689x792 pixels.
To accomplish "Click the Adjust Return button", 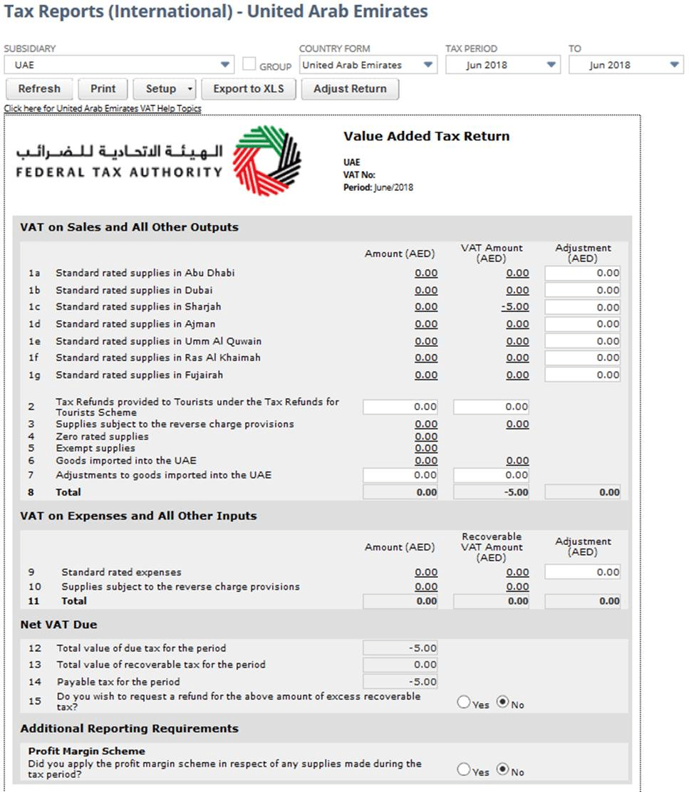I will (x=350, y=89).
